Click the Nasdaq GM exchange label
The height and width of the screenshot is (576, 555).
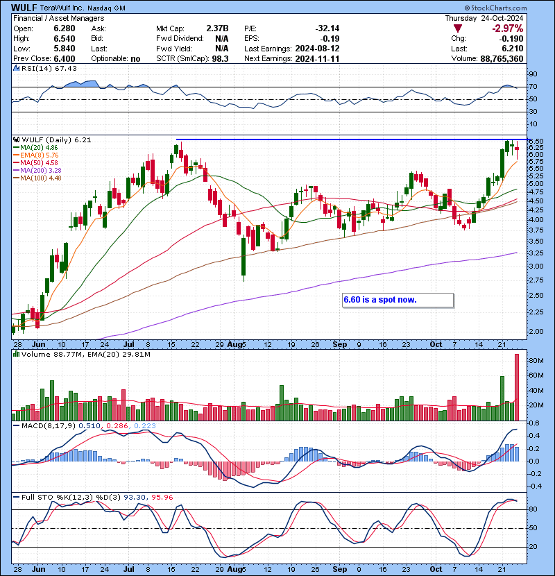pos(106,8)
